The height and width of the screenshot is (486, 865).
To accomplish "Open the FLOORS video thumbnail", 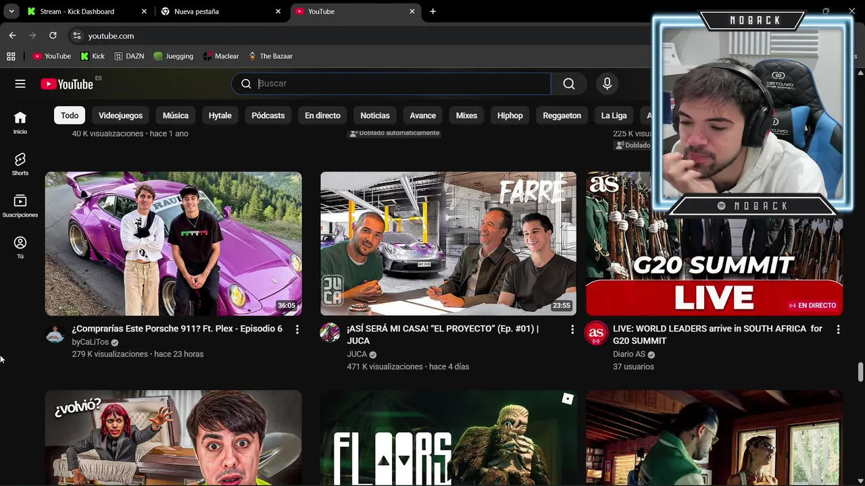I will click(448, 437).
